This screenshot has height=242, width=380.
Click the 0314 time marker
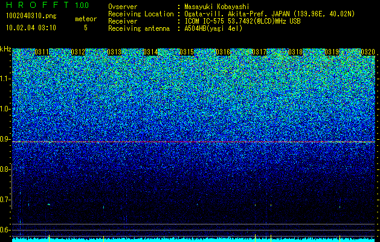click(150, 52)
